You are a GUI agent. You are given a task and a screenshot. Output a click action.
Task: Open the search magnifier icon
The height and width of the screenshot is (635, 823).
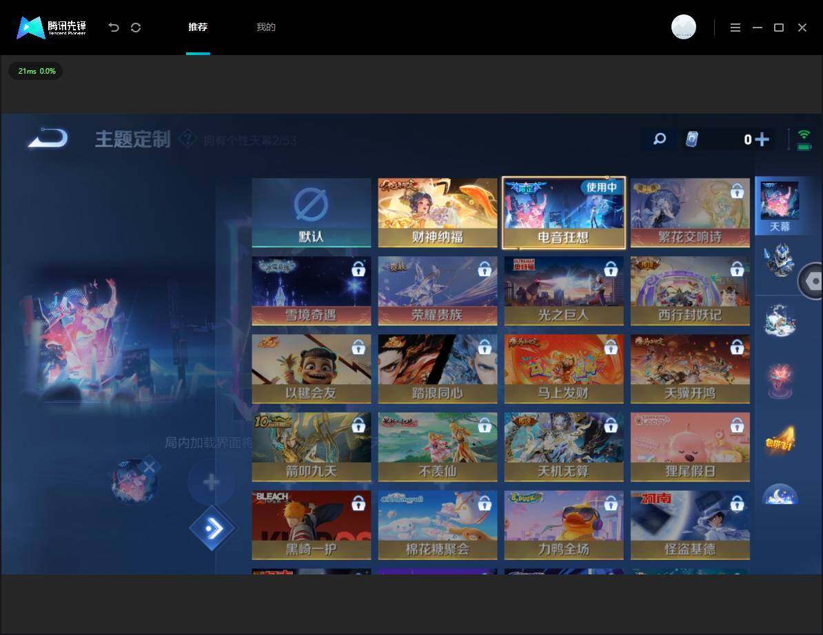[659, 139]
